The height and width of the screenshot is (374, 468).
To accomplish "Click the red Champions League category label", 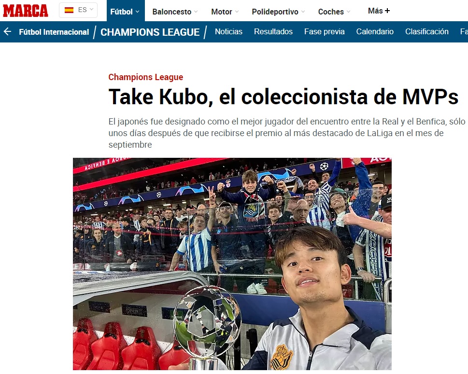I will coord(146,77).
